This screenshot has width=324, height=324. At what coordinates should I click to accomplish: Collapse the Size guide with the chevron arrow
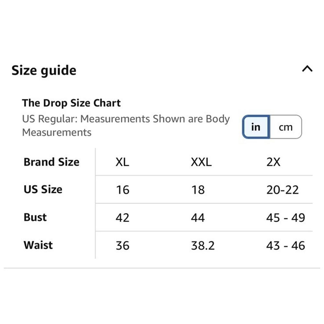[x=307, y=69]
